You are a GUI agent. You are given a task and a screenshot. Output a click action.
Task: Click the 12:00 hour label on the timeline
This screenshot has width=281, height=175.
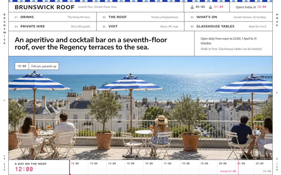(75, 163)
